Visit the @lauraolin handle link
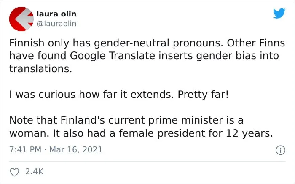This screenshot has height=184, width=295. coord(56,24)
